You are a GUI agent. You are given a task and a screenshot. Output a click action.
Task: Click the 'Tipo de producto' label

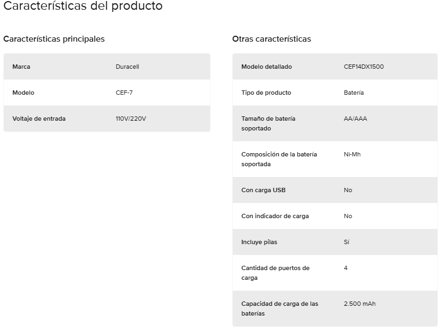(x=266, y=93)
